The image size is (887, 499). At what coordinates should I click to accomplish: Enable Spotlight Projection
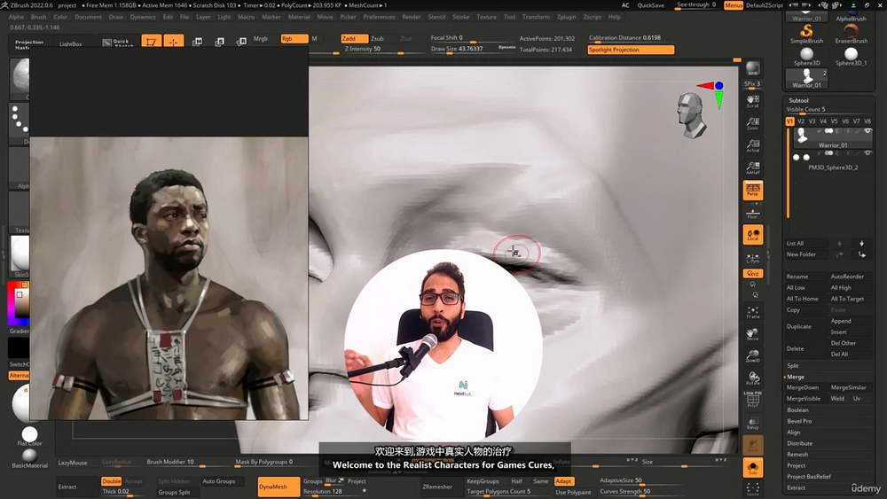631,50
